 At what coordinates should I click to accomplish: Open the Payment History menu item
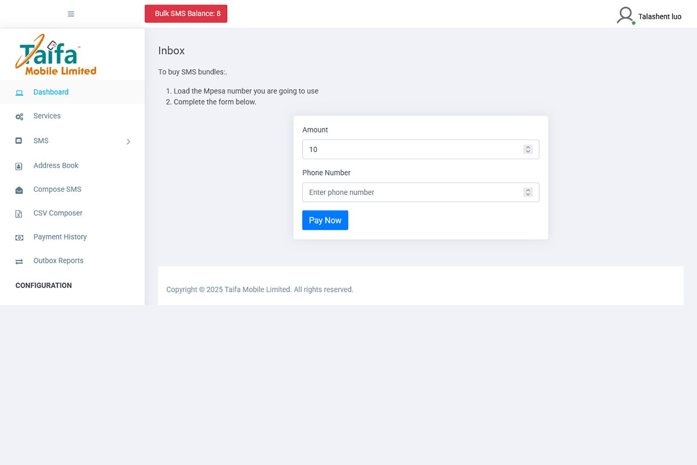point(60,237)
